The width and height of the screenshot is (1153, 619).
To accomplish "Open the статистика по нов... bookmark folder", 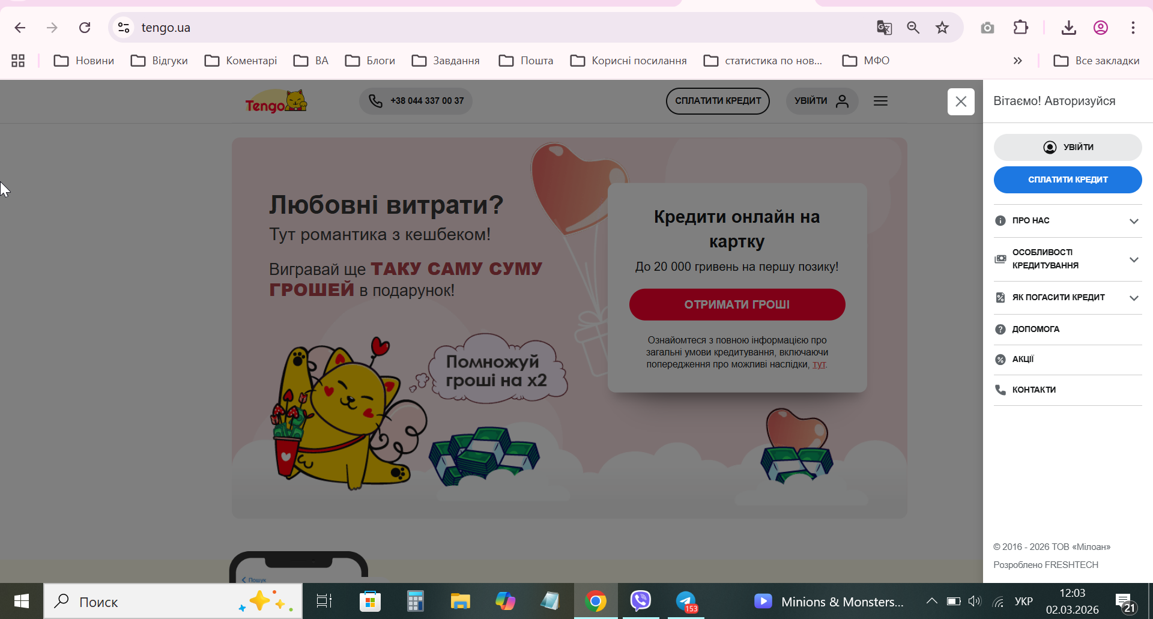I will click(x=763, y=61).
